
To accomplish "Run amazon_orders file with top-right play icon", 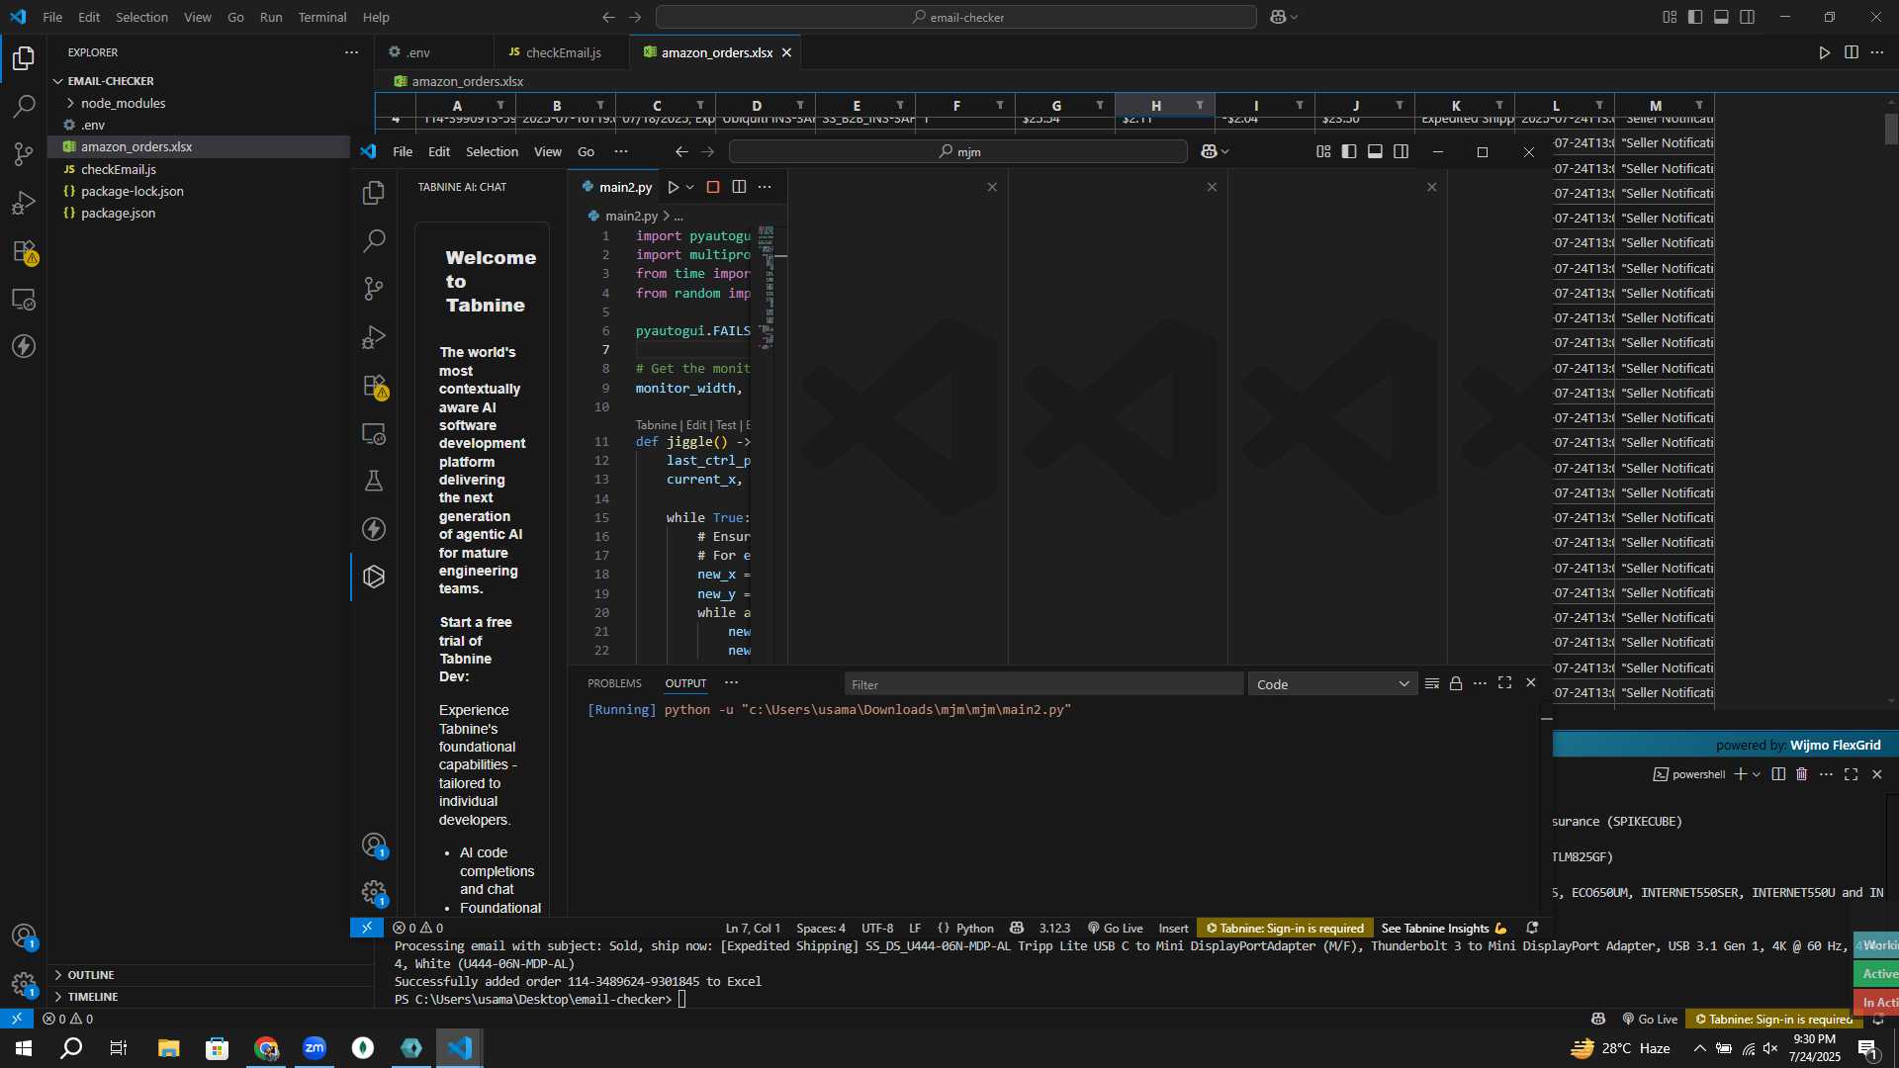I will click(1825, 52).
